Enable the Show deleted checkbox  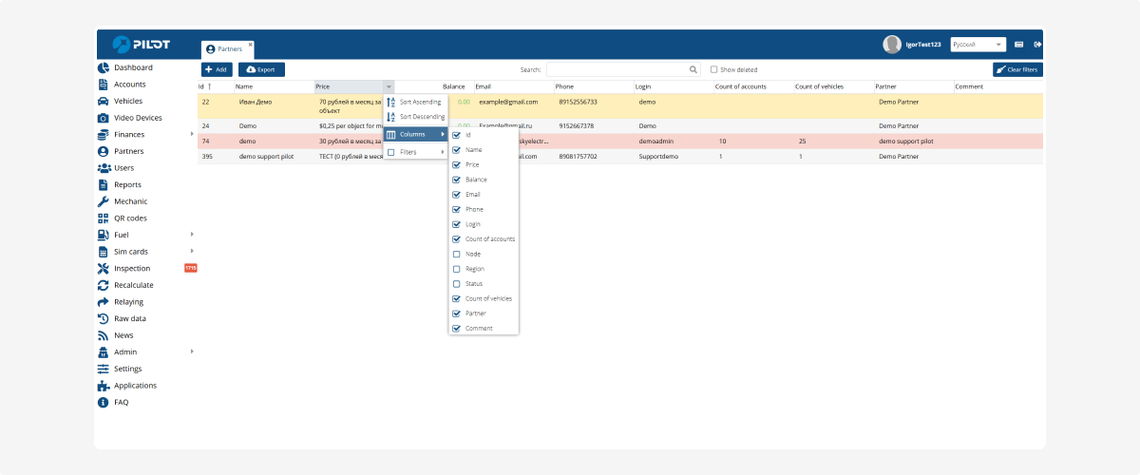click(714, 69)
